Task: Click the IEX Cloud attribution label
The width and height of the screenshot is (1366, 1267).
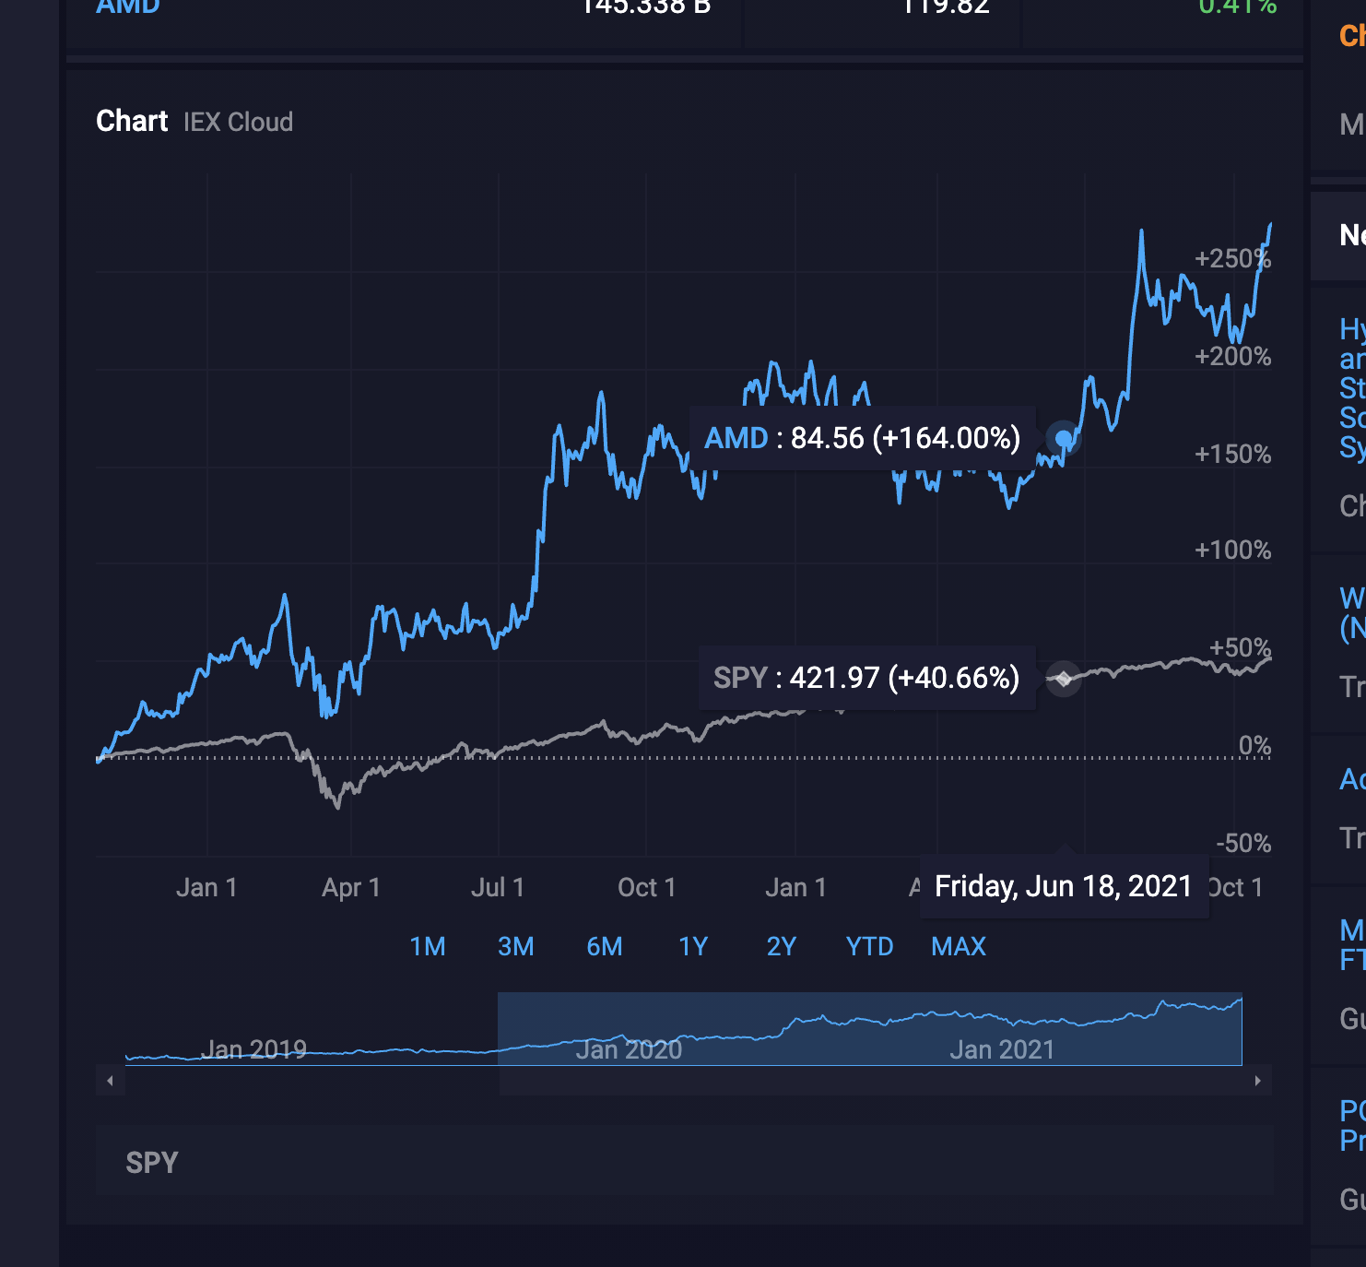Action: point(238,122)
